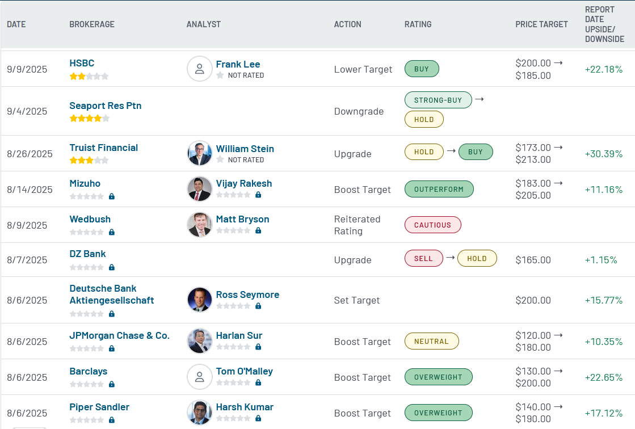
Task: Open the Mizuho brokerage link
Action: [x=85, y=183]
